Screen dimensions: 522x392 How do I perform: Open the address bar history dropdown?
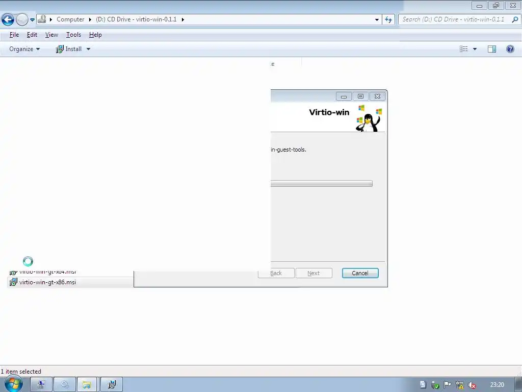click(x=377, y=20)
